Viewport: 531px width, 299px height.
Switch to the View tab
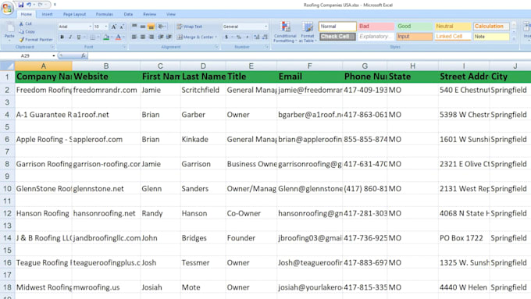[x=171, y=14]
